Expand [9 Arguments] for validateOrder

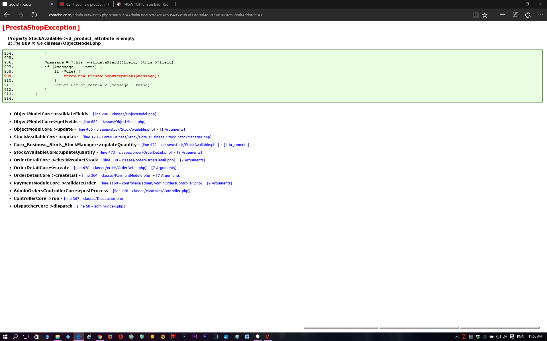[x=219, y=183]
